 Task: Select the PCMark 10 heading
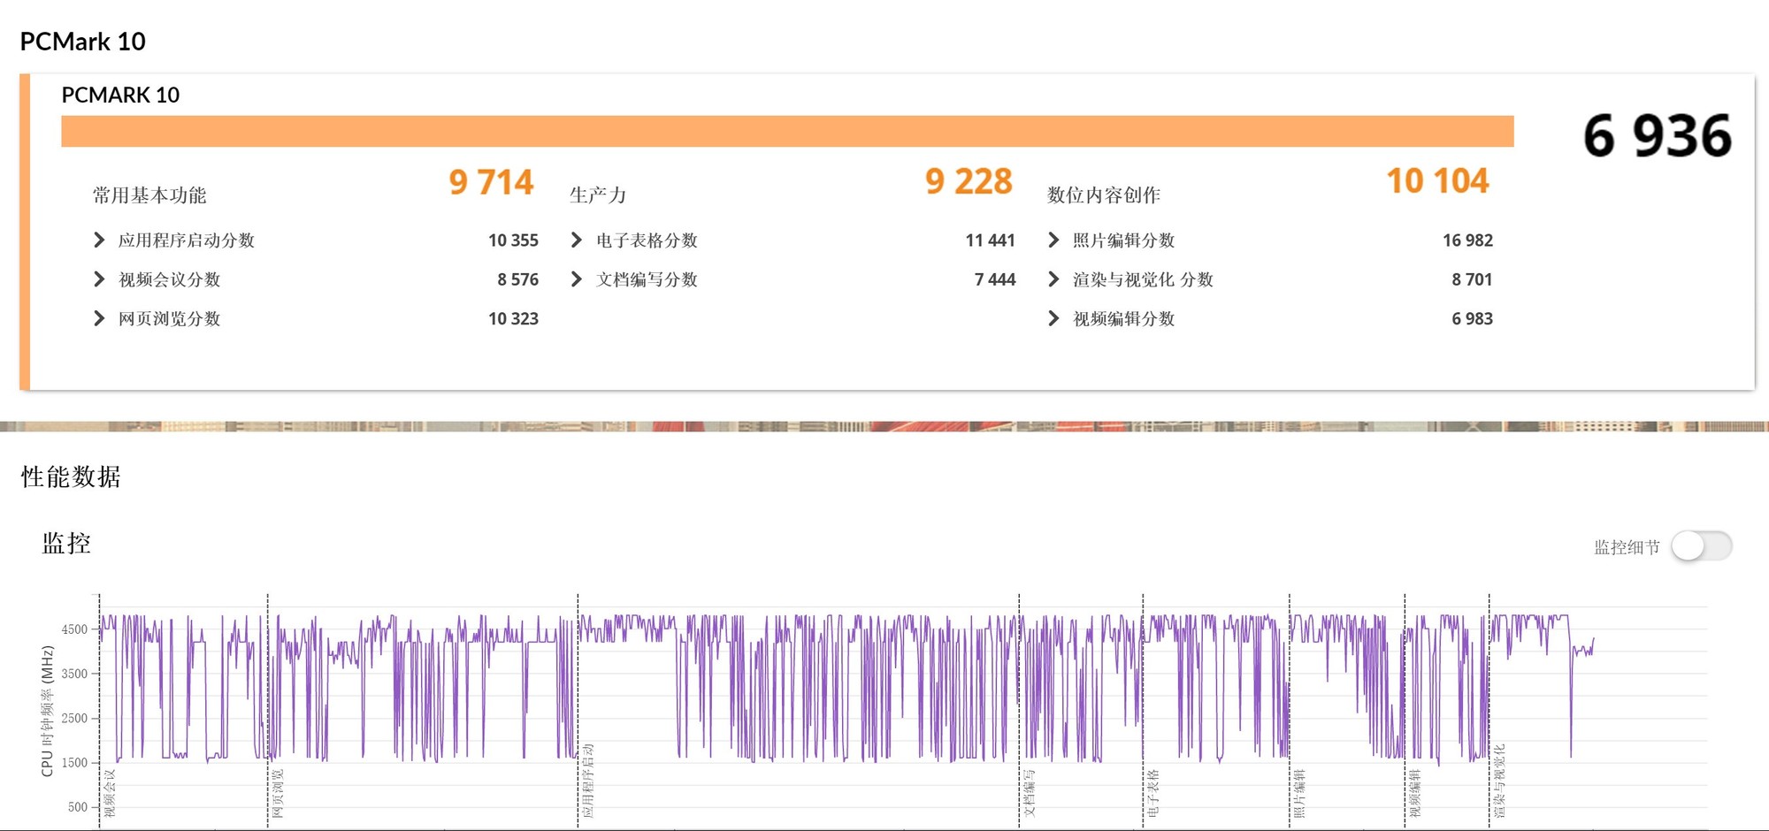click(84, 41)
